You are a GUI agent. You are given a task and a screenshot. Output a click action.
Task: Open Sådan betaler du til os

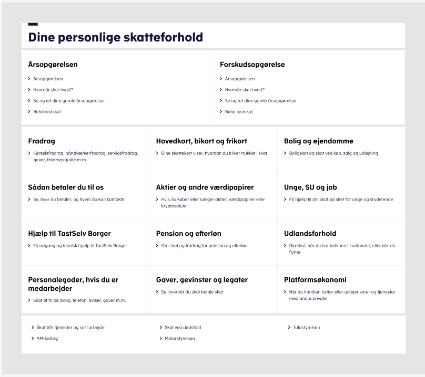pos(66,187)
